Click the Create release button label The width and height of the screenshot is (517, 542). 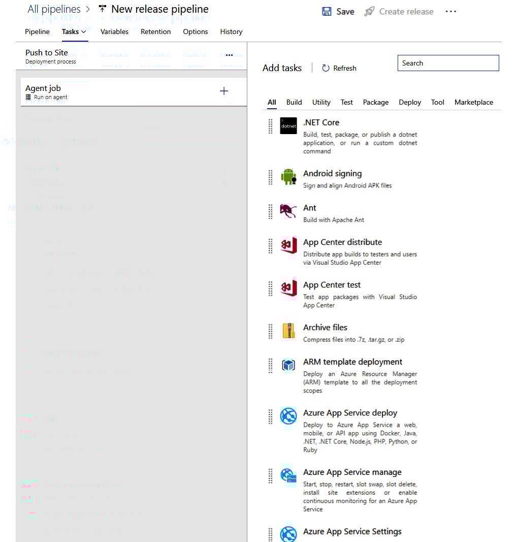pos(406,12)
